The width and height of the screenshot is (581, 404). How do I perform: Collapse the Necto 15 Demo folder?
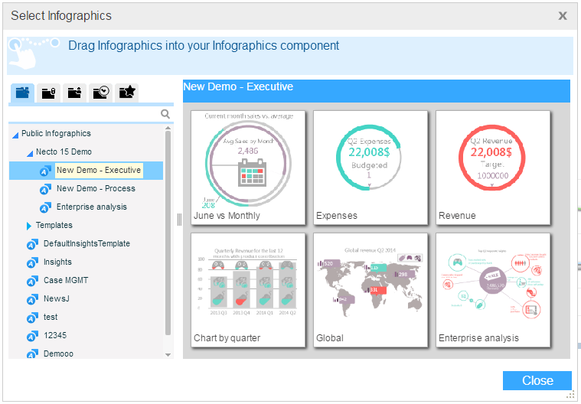pyautogui.click(x=29, y=152)
